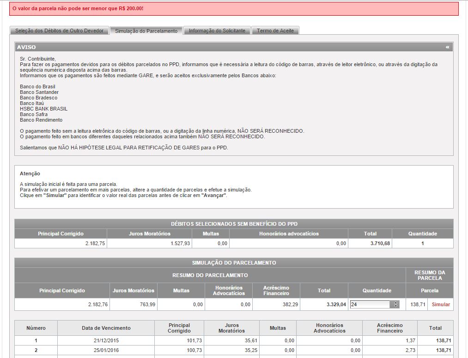Click the Atenção notice heading
The width and height of the screenshot is (468, 358).
pos(30,173)
